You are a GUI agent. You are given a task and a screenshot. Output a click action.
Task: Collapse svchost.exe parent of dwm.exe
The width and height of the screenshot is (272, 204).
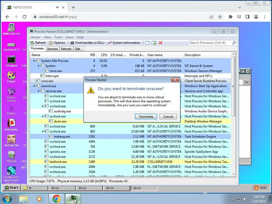click(42, 116)
